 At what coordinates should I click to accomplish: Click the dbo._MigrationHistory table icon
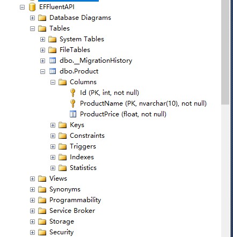[53, 61]
